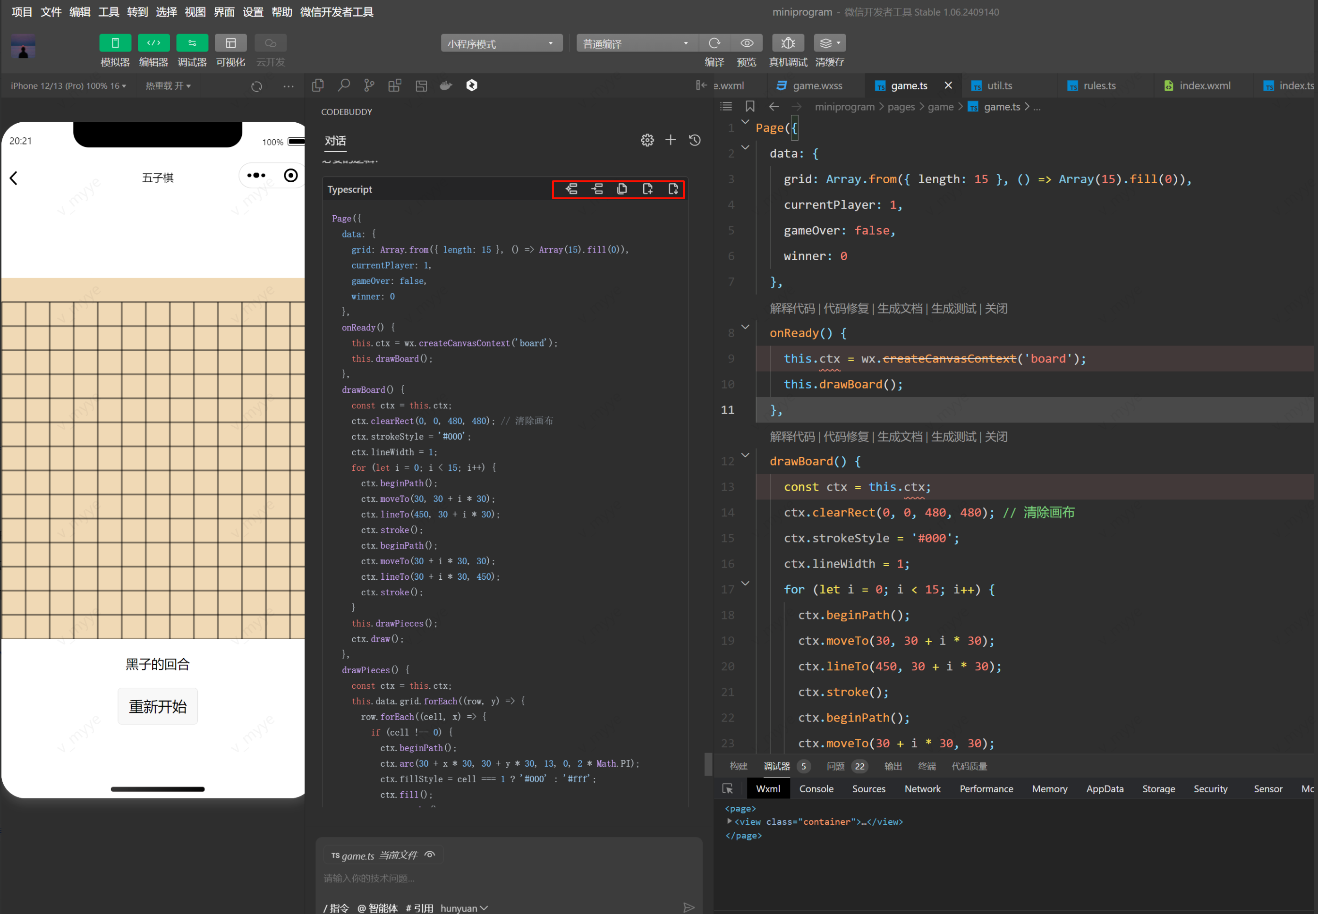Open the iPhone 12/13 device selector dropdown
The height and width of the screenshot is (914, 1318).
coord(68,86)
